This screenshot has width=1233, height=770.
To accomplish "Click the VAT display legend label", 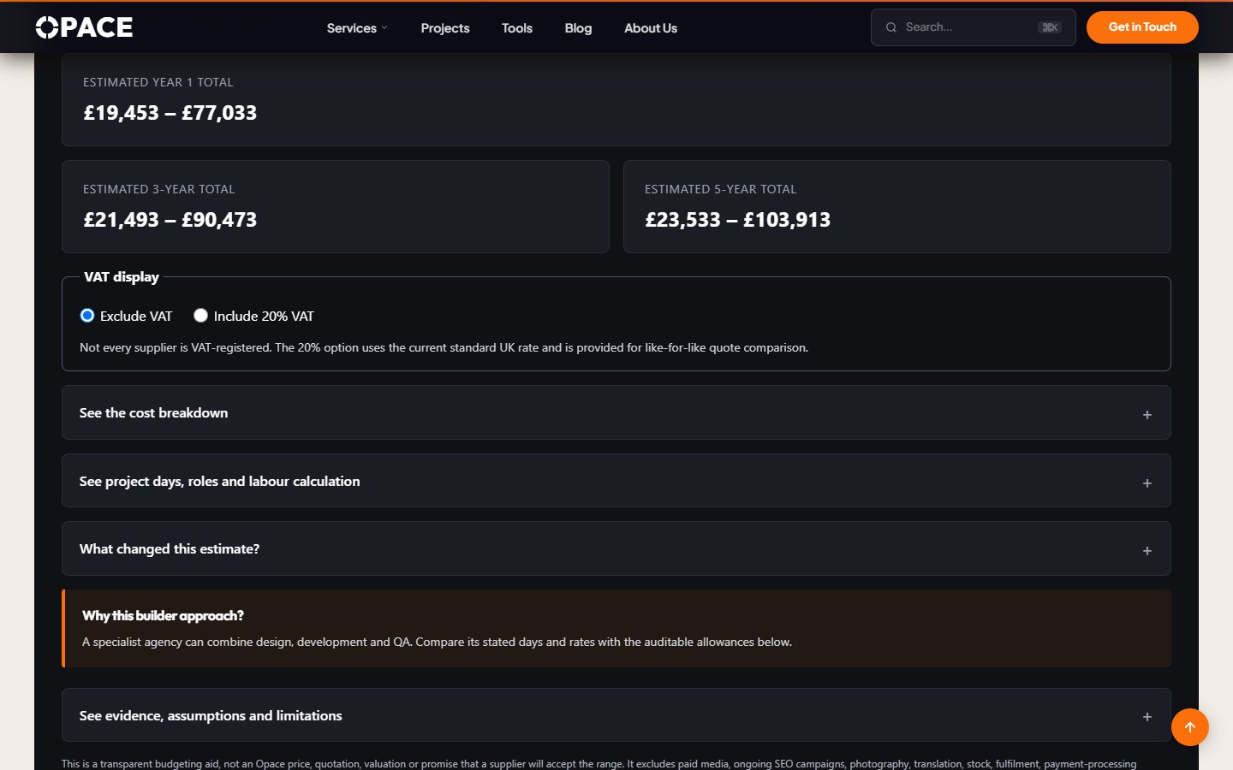I will 122,277.
